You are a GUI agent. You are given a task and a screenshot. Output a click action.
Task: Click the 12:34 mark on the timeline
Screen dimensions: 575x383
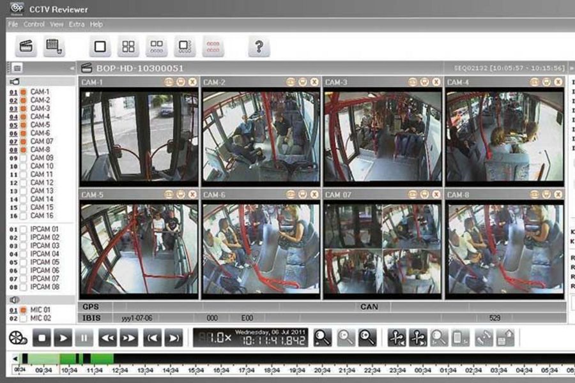[x=119, y=370]
